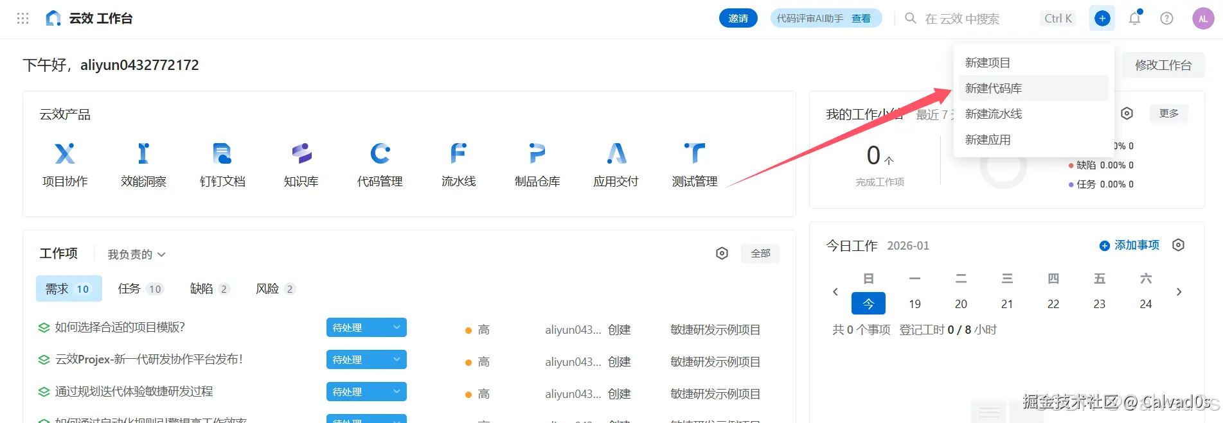
Task: Open 效能洞察 product icon
Action: tap(143, 153)
